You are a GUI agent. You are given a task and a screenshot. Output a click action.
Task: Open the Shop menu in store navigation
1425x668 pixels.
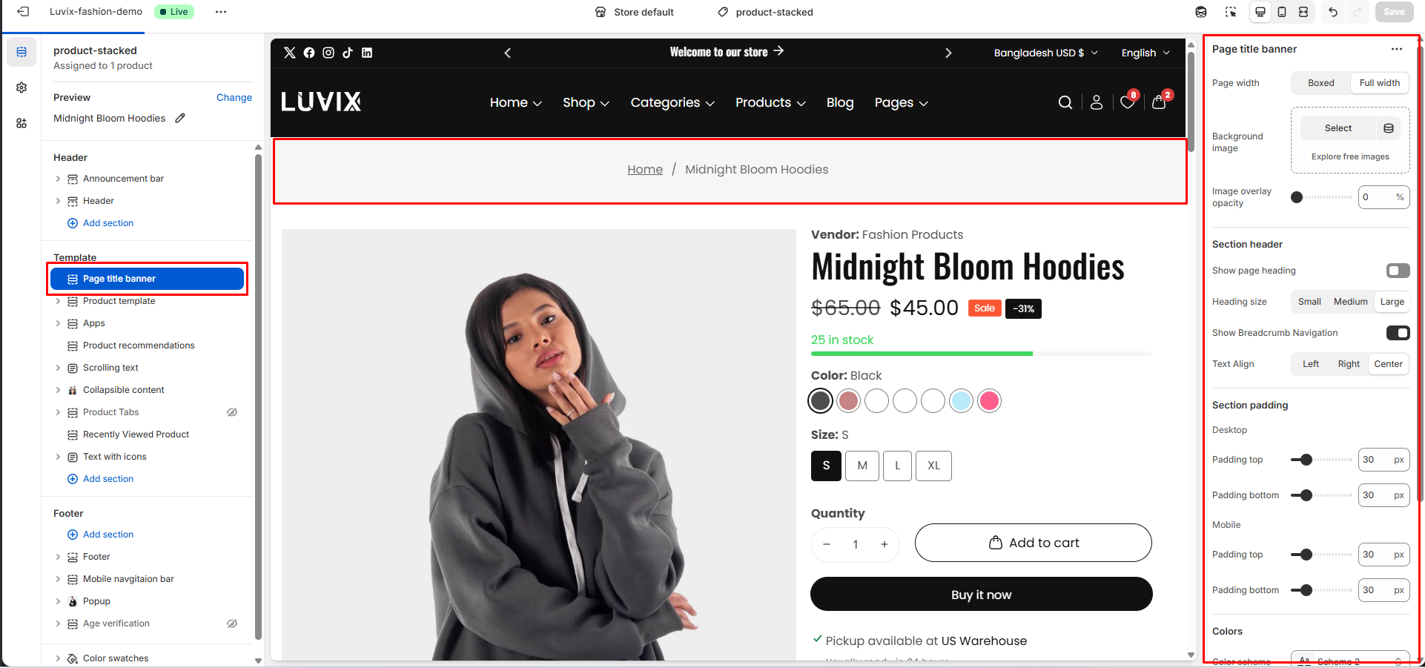[586, 102]
